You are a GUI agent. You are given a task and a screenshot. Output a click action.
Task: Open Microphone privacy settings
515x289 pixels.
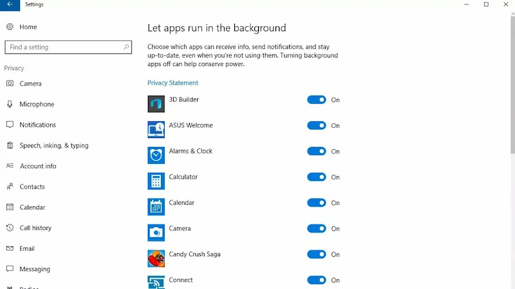[37, 104]
